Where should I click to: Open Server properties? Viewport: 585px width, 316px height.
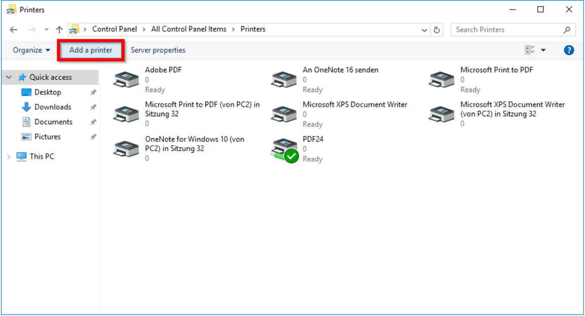(158, 50)
